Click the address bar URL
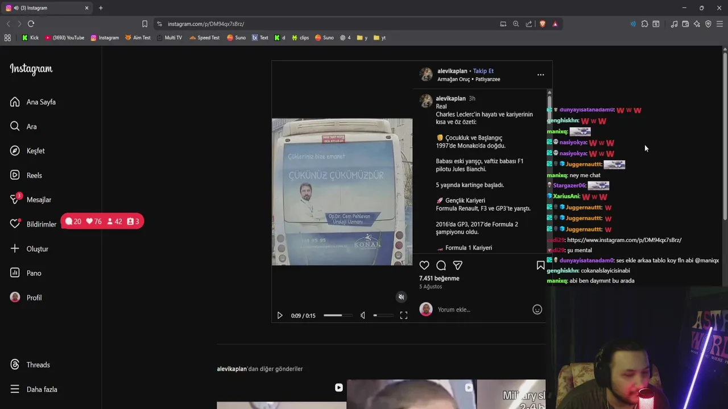Viewport: 728px width, 409px height. pyautogui.click(x=206, y=24)
